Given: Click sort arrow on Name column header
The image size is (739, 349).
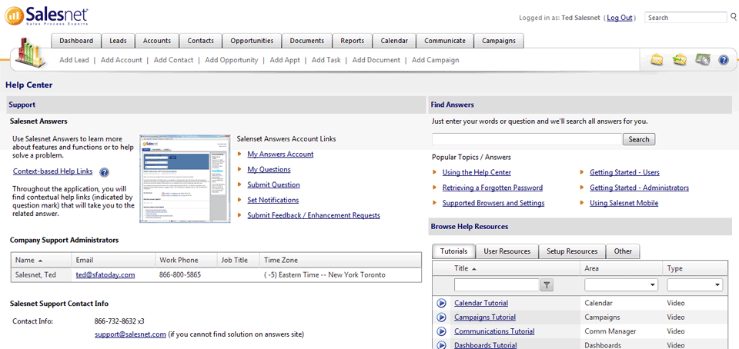Looking at the screenshot, I should [x=40, y=261].
